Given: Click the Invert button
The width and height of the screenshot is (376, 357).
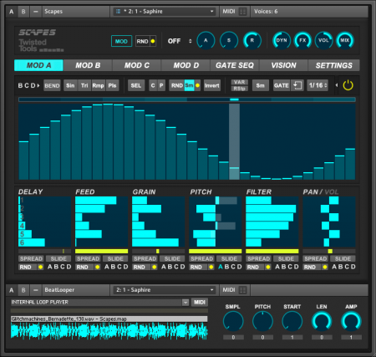Looking at the screenshot, I should click(211, 85).
